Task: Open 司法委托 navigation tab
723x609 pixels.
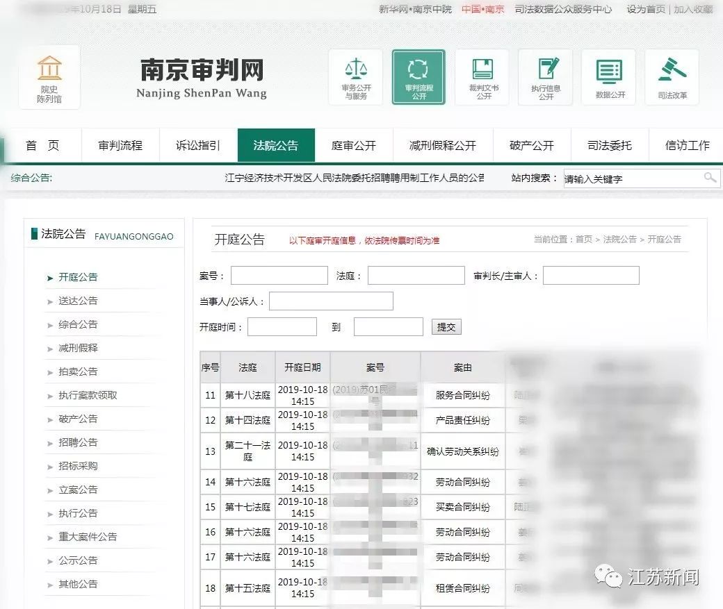Action: coord(610,146)
